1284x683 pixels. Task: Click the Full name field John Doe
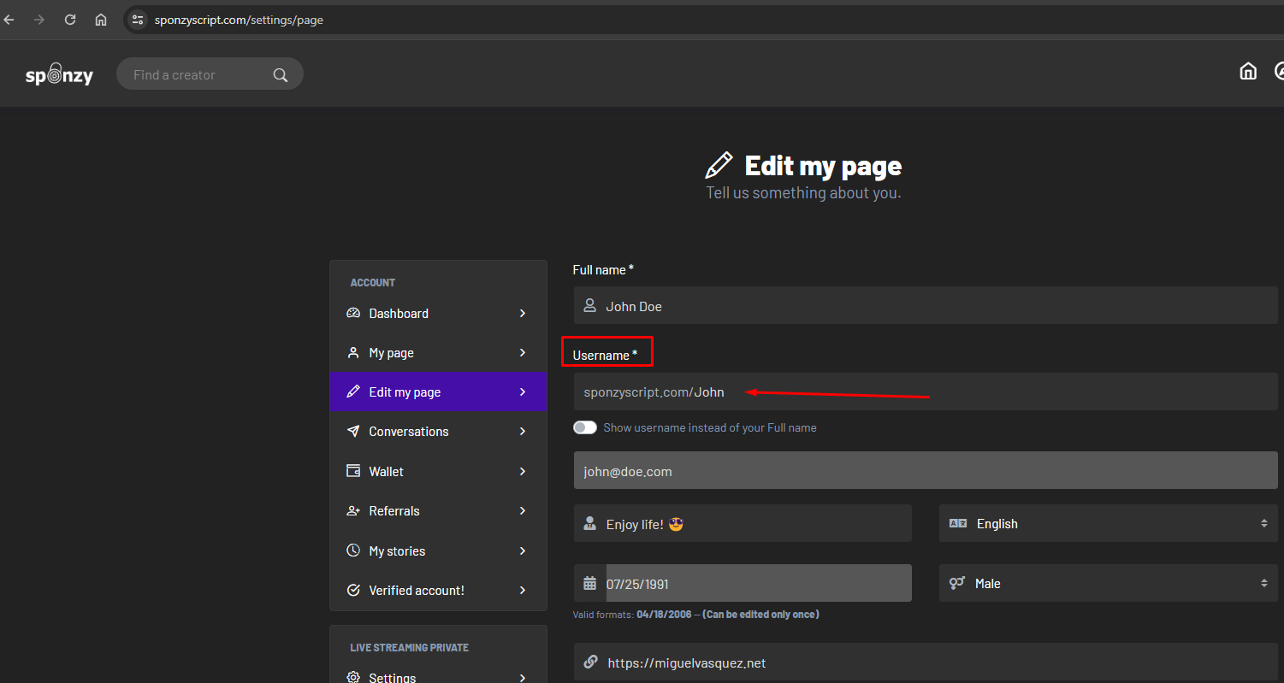[926, 305]
